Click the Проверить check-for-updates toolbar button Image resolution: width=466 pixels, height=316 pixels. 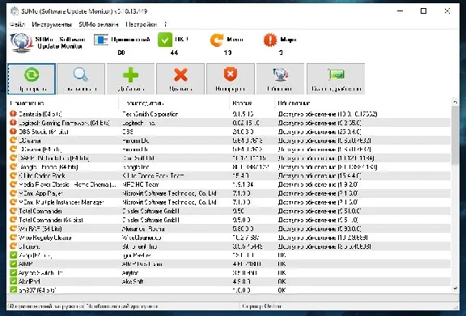coord(32,78)
